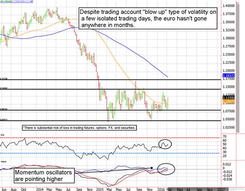
Task: Click the orange moving-average price tag
Action: coord(228,102)
